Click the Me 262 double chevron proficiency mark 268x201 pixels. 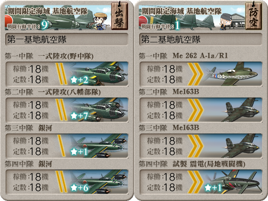(x=195, y=74)
